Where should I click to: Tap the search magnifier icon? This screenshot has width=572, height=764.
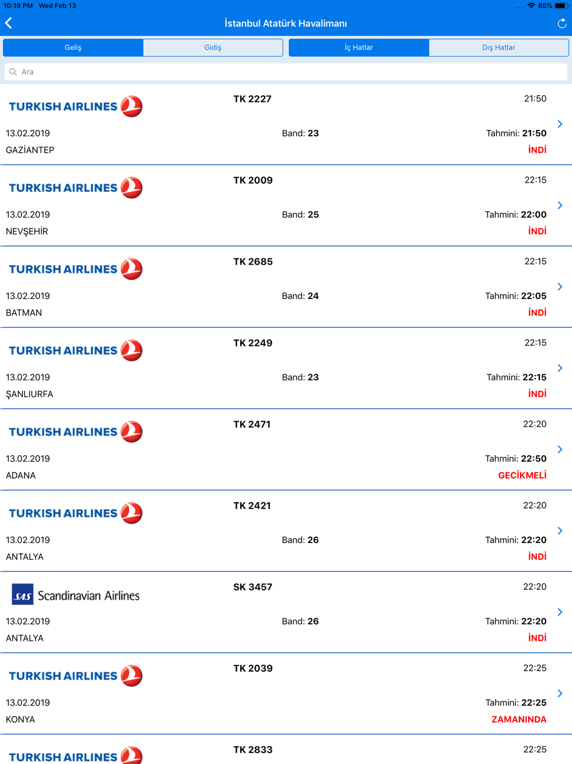[13, 72]
